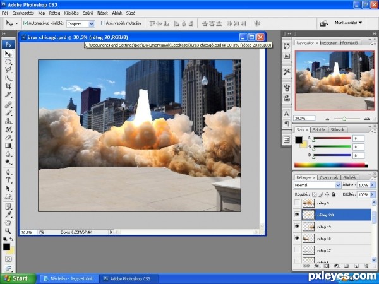The width and height of the screenshot is (379, 284).
Task: Open the Szűrő menu
Action: (x=88, y=13)
